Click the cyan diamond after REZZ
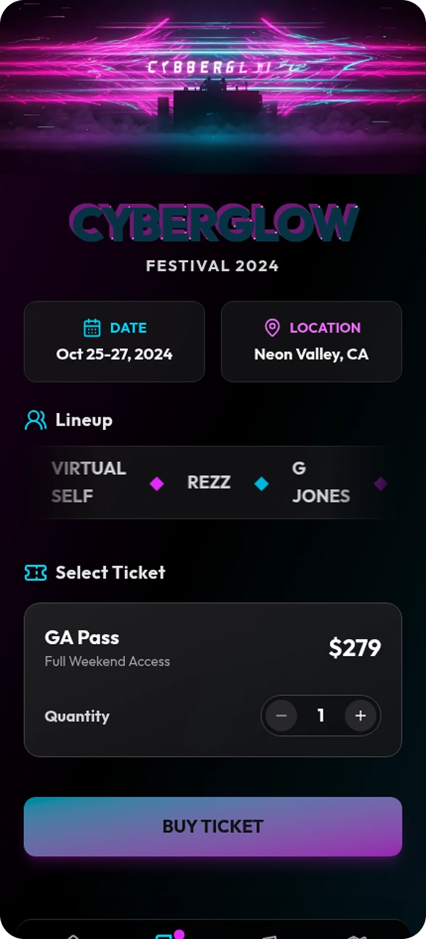Image resolution: width=426 pixels, height=939 pixels. coord(262,483)
